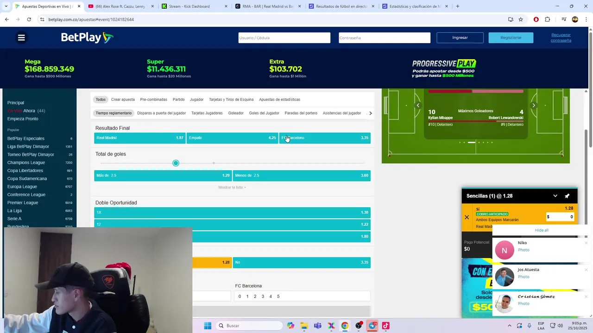Open TikTok from the taskbar
Screen dimensions: 593x333
click(x=386, y=326)
